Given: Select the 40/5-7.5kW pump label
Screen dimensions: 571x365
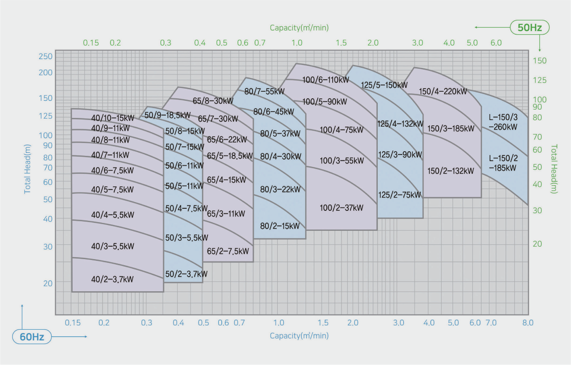Looking at the screenshot, I should point(112,190).
